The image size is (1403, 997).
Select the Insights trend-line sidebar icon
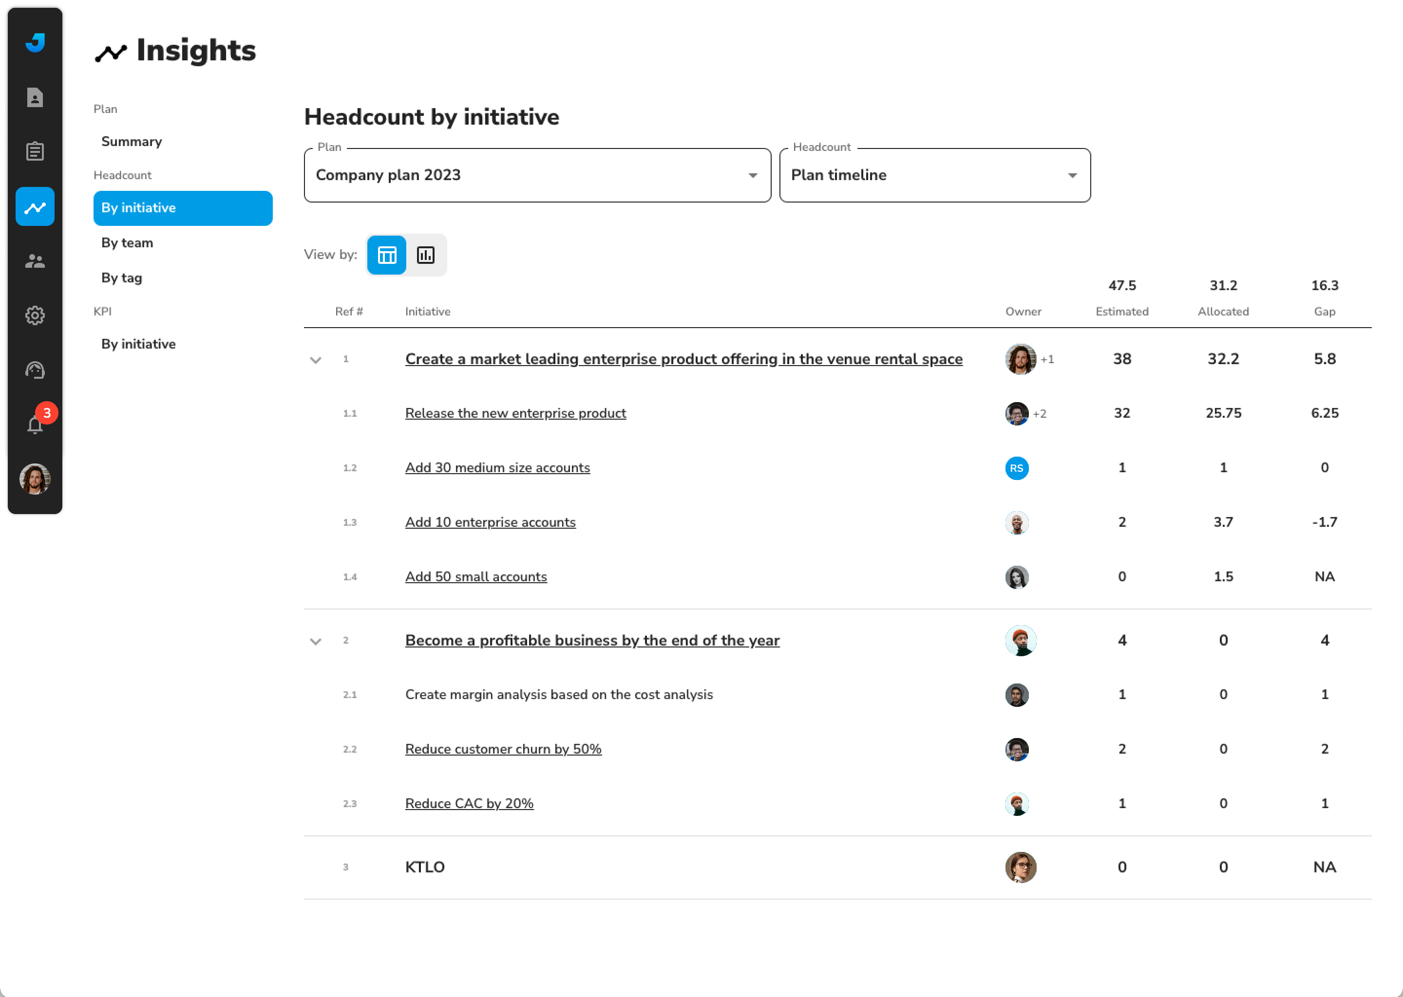coord(35,207)
